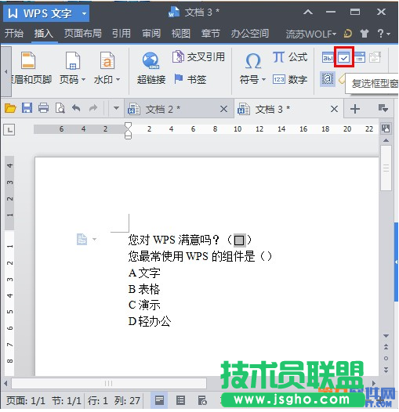Click the tab-stop selector L icon

click(9, 129)
